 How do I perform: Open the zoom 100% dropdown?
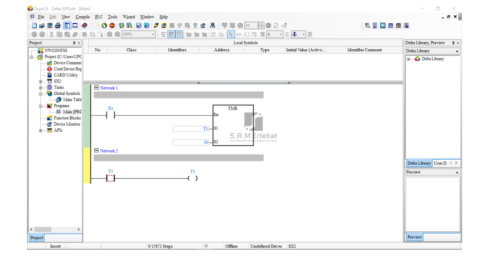point(153,34)
